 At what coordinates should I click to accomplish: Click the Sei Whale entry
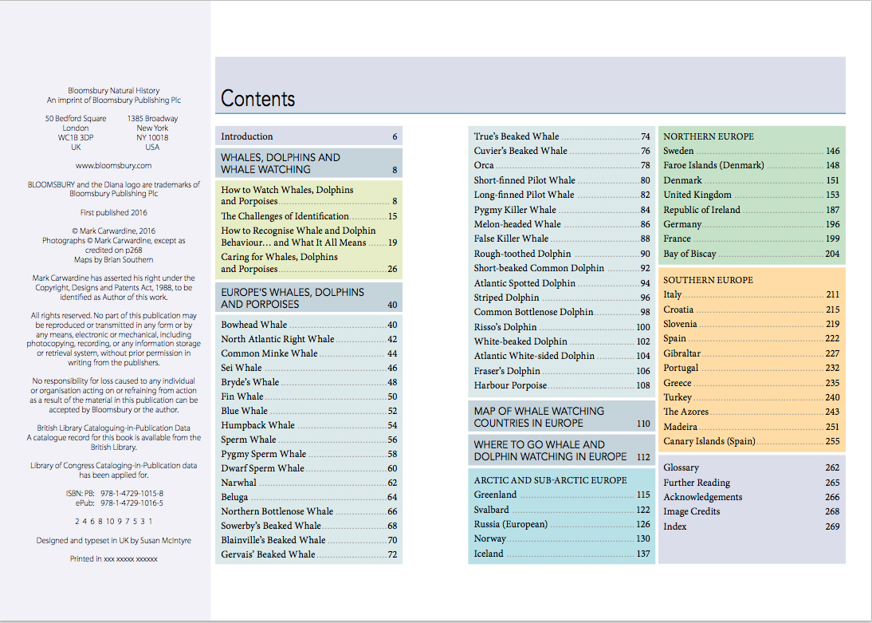coord(308,368)
